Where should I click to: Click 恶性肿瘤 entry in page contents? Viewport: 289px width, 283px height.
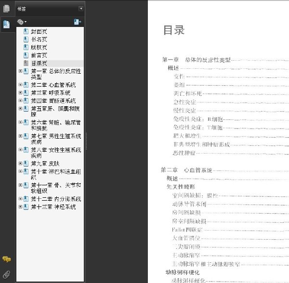click(x=184, y=153)
